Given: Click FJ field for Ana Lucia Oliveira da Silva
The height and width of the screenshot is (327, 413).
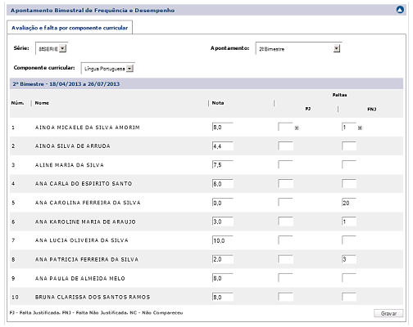Looking at the screenshot, I should [285, 240].
